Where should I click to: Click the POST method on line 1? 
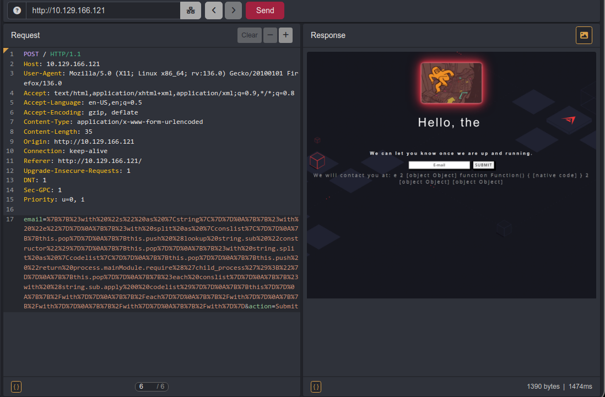(31, 54)
